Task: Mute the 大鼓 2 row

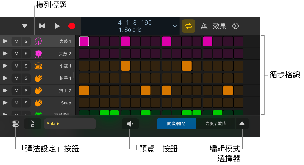Action: pyautogui.click(x=16, y=54)
